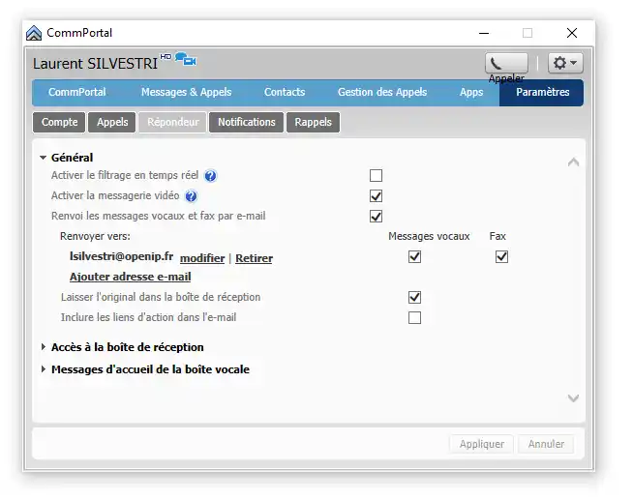Viewport: 633px width, 500px height.
Task: Click the phone Appeler call icon
Action: 505,64
